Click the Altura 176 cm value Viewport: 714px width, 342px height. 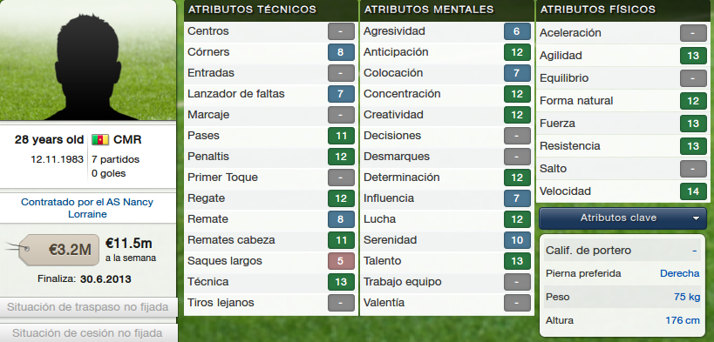682,320
